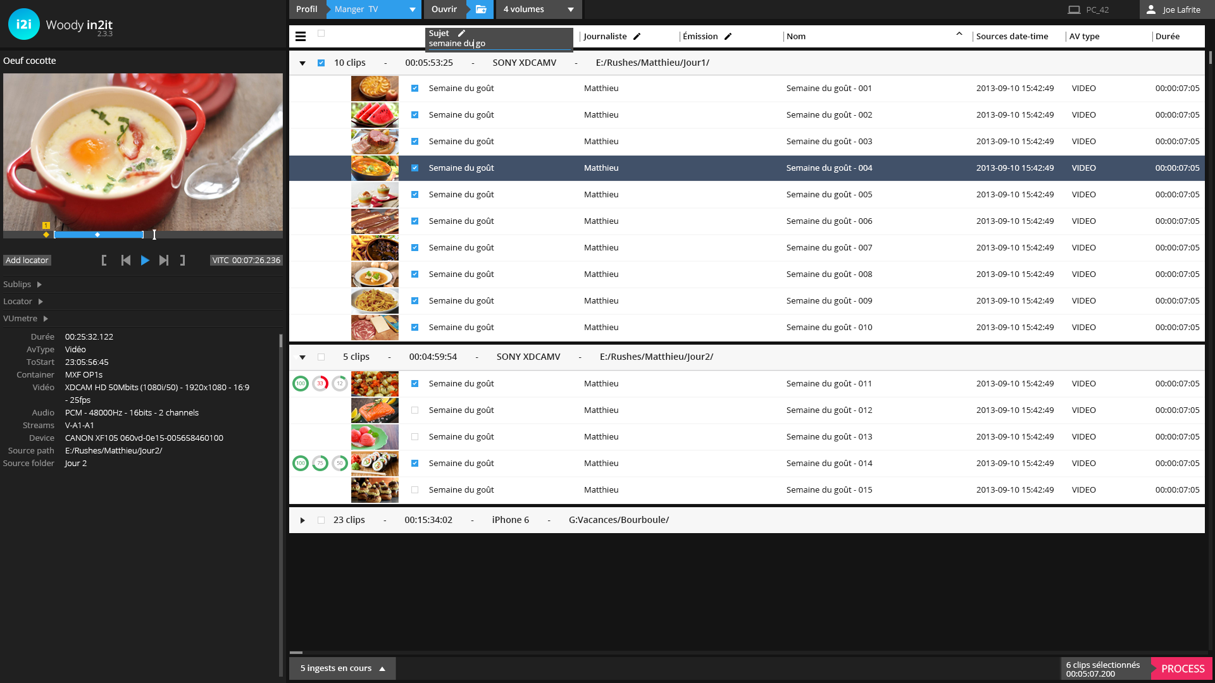The height and width of the screenshot is (683, 1215).
Task: Set the mark-out right bracket
Action: tap(183, 261)
